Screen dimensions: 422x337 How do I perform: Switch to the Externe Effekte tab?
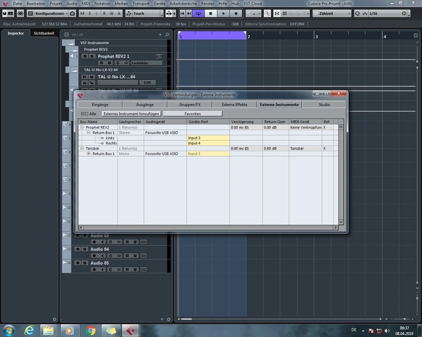pos(234,105)
